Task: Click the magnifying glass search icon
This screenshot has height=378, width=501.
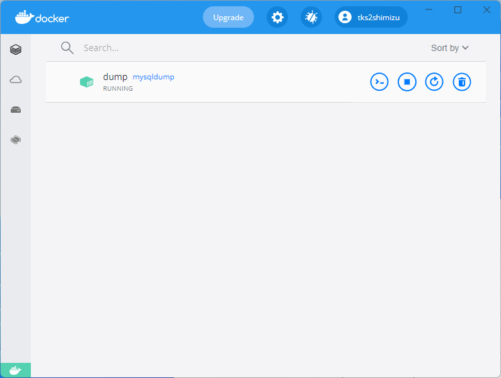Action: tap(67, 48)
